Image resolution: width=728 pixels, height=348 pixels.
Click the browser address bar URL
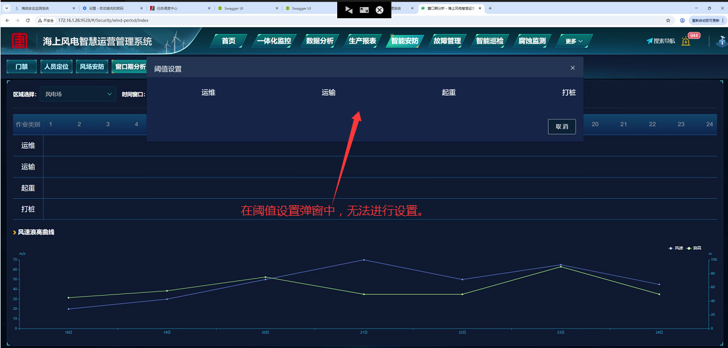tap(104, 20)
